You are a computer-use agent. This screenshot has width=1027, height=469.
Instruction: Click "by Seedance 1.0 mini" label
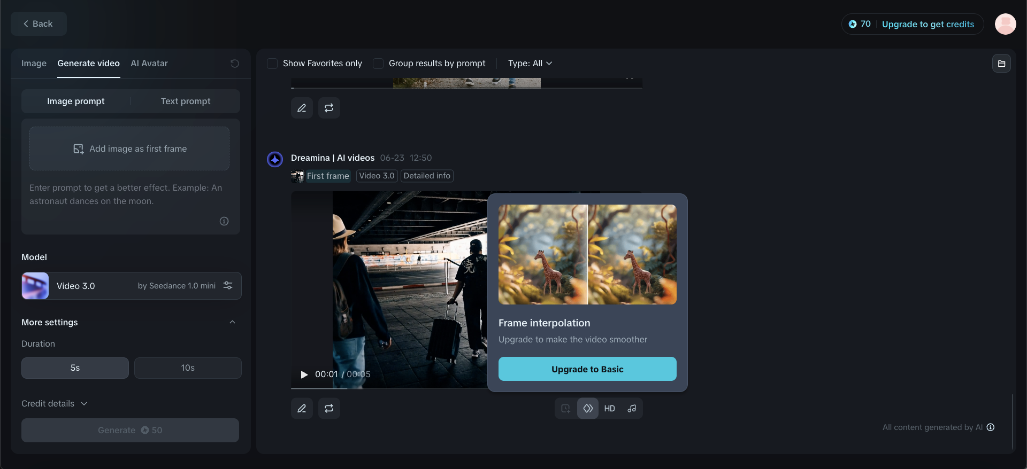click(177, 286)
